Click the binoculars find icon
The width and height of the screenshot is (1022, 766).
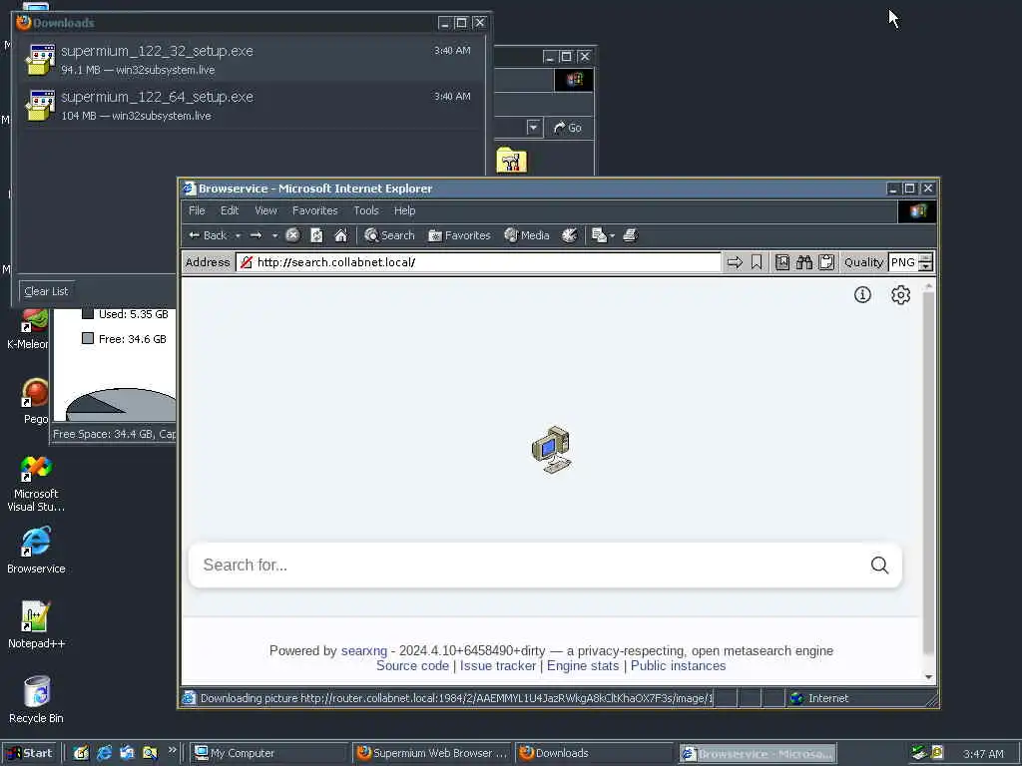click(x=804, y=262)
